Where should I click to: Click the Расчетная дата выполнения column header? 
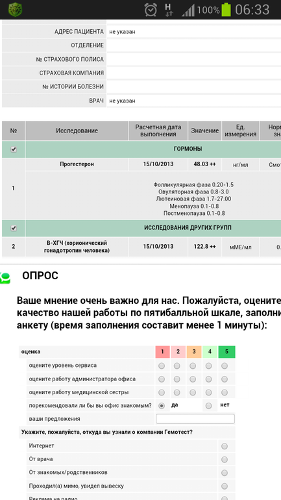point(158,131)
